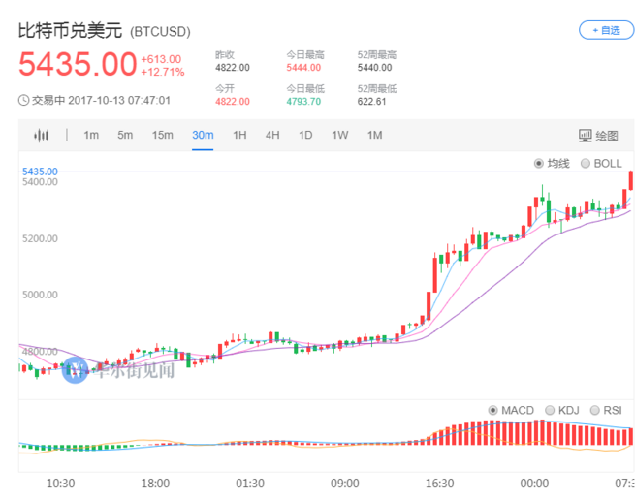Click the 00:00 time axis label
The height and width of the screenshot is (500, 635).
pyautogui.click(x=534, y=483)
